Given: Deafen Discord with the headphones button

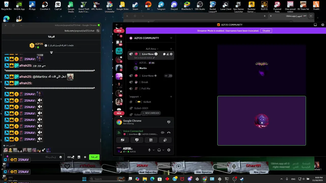Looking at the screenshot, I should [159, 150].
